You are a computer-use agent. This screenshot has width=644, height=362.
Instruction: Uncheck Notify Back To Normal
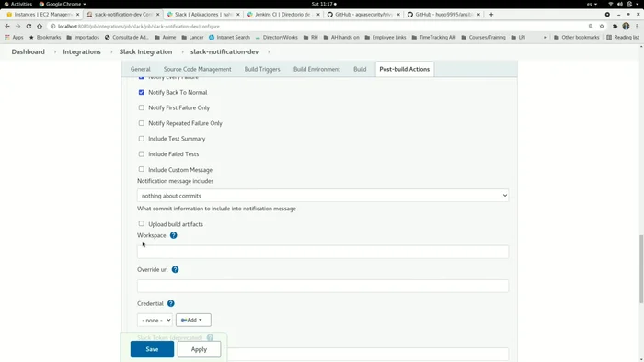tap(142, 92)
